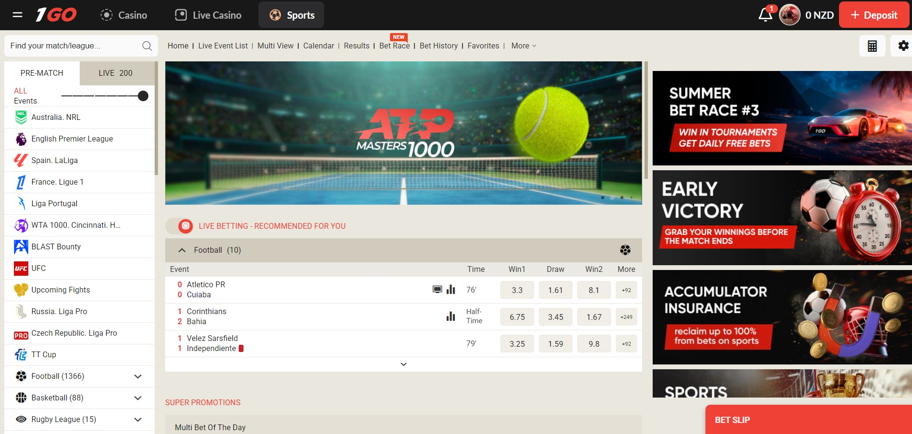Select UFC logo icon
The image size is (912, 434).
point(21,269)
